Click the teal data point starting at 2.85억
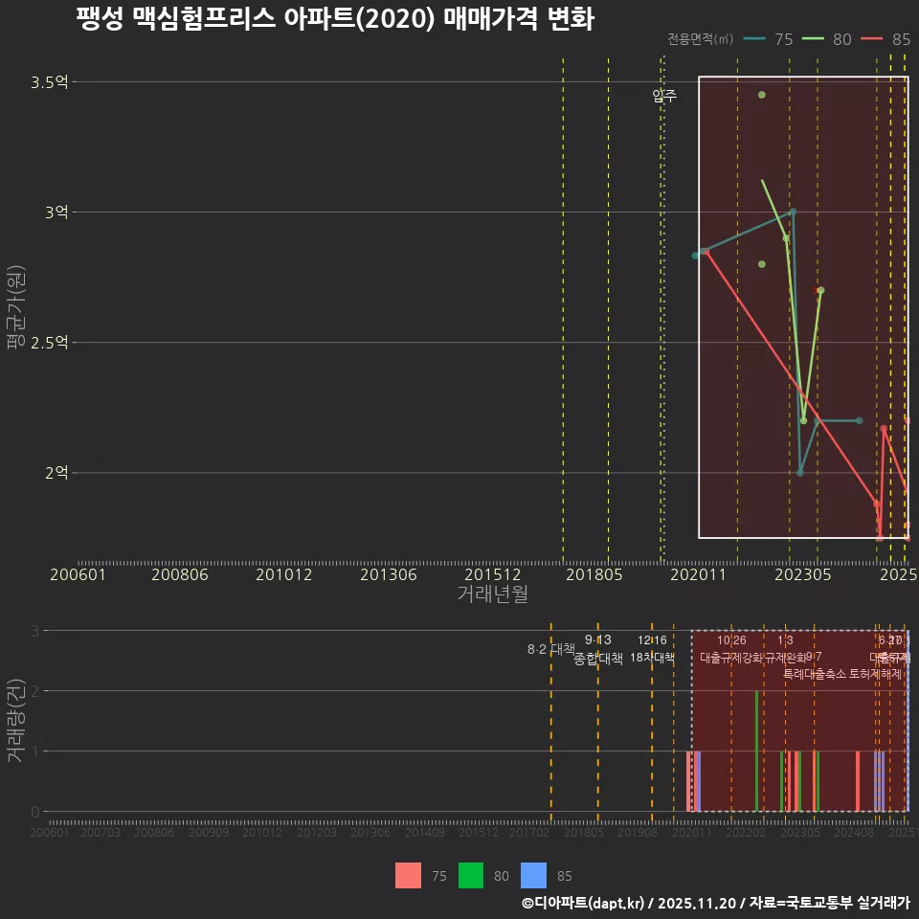The width and height of the screenshot is (919, 919). pyautogui.click(x=695, y=256)
